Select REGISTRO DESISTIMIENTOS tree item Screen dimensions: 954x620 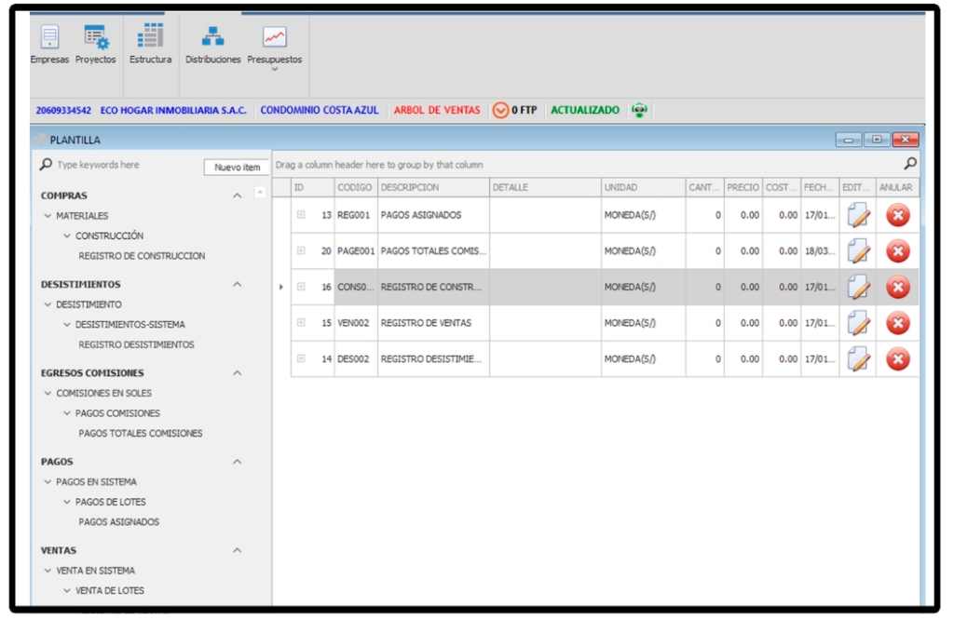coord(136,344)
